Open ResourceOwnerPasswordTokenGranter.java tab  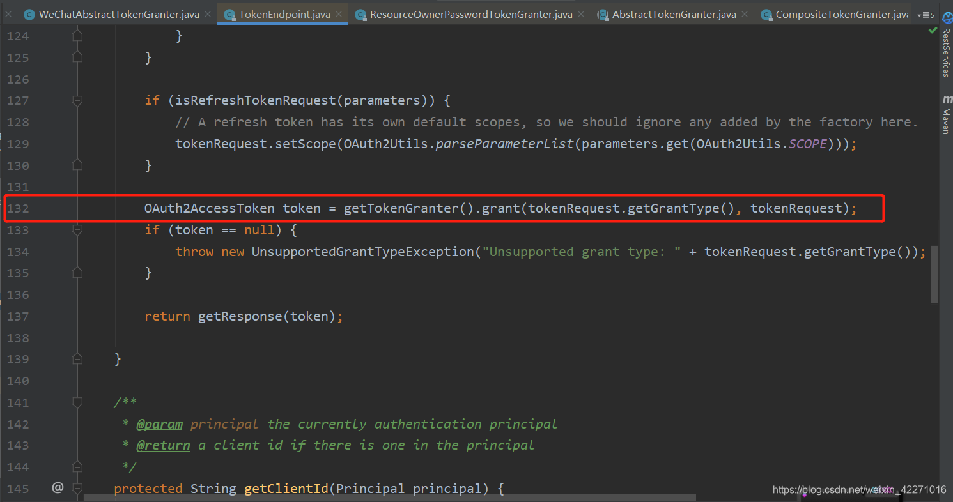pos(471,14)
